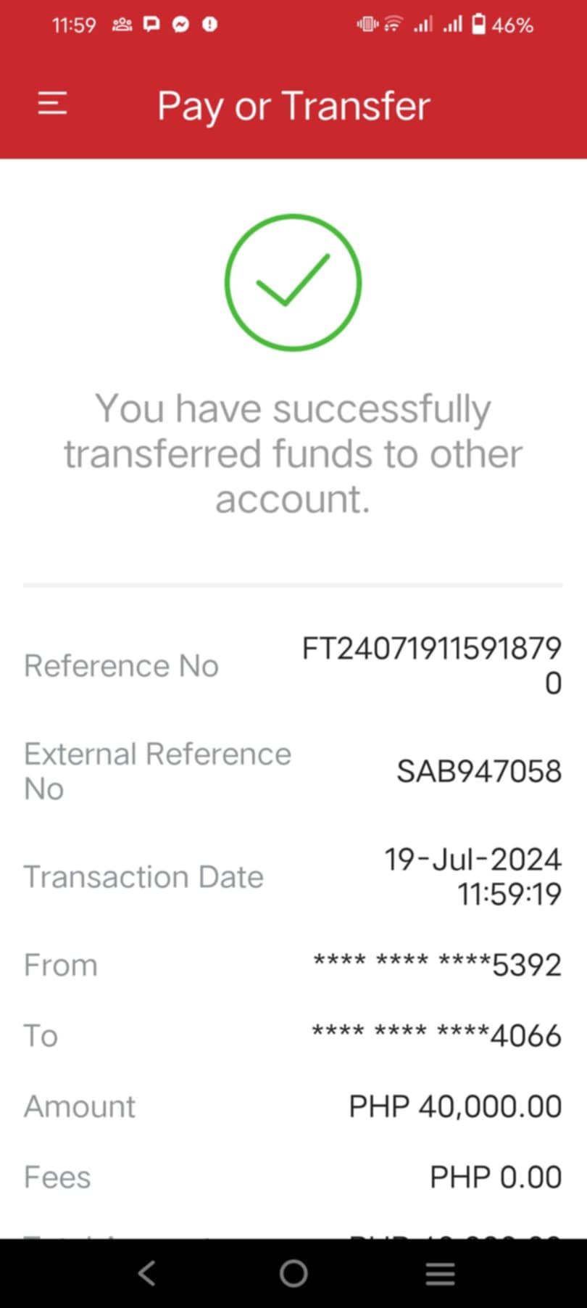Tap the From account ending 5392
This screenshot has height=1308, width=587.
[437, 965]
